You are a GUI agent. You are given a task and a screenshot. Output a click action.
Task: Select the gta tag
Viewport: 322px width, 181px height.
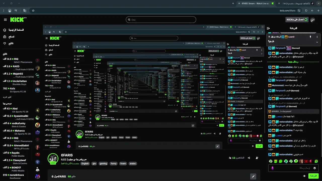point(94,163)
